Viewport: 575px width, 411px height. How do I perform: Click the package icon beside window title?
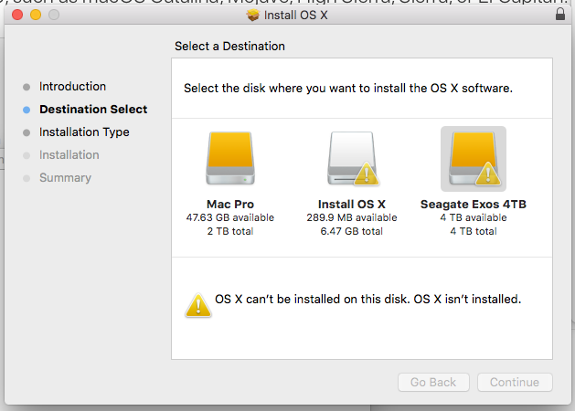click(x=253, y=16)
